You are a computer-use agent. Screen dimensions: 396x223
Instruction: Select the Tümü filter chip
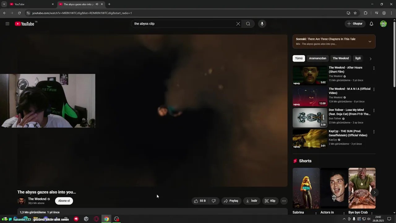coord(299,58)
